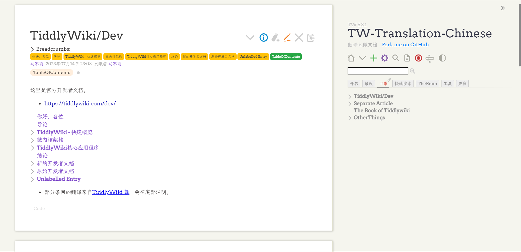521x252 pixels.
Task: Switch to the 开启 sidebar tab
Action: tap(354, 84)
